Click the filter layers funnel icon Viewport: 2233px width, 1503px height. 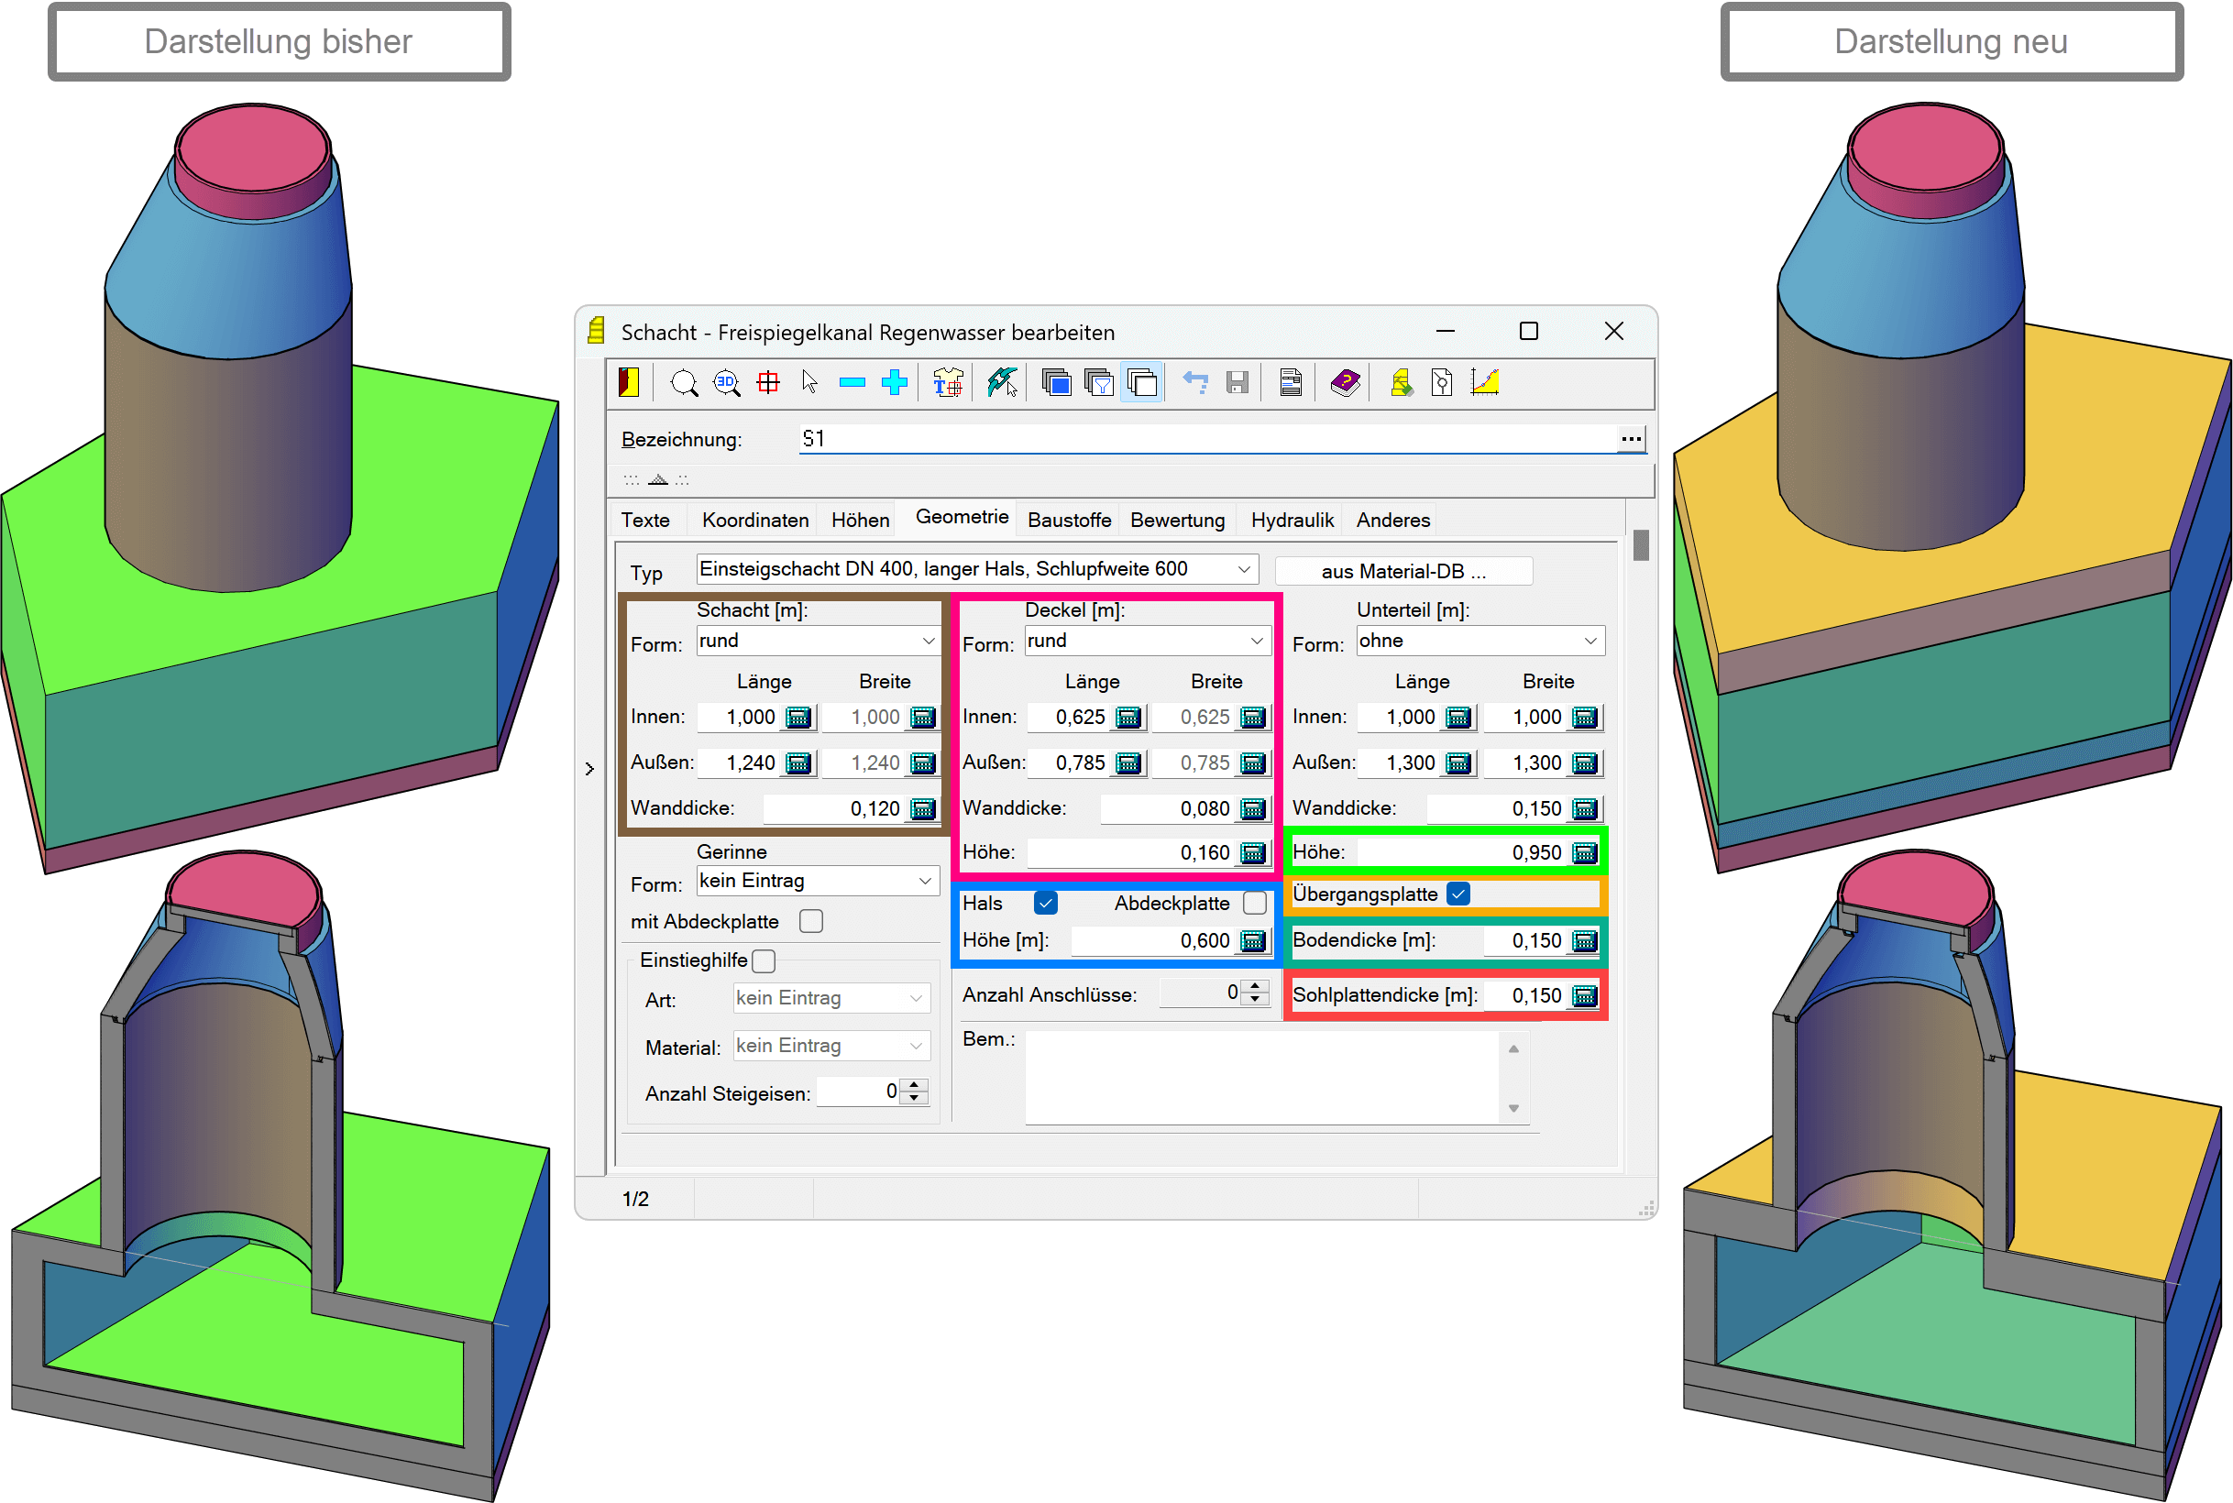click(x=1099, y=383)
